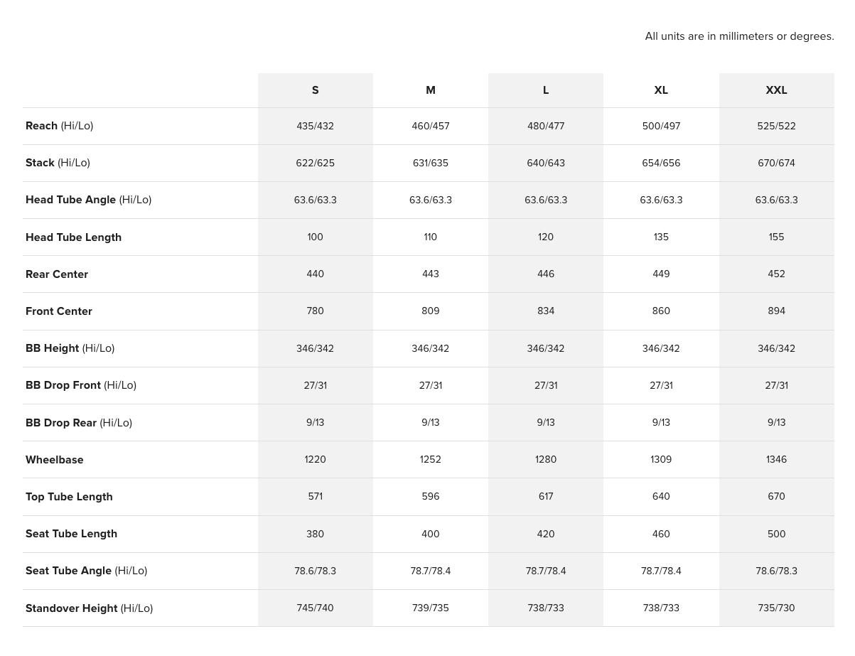Select the M size column header
The width and height of the screenshot is (855, 656).
(x=430, y=90)
